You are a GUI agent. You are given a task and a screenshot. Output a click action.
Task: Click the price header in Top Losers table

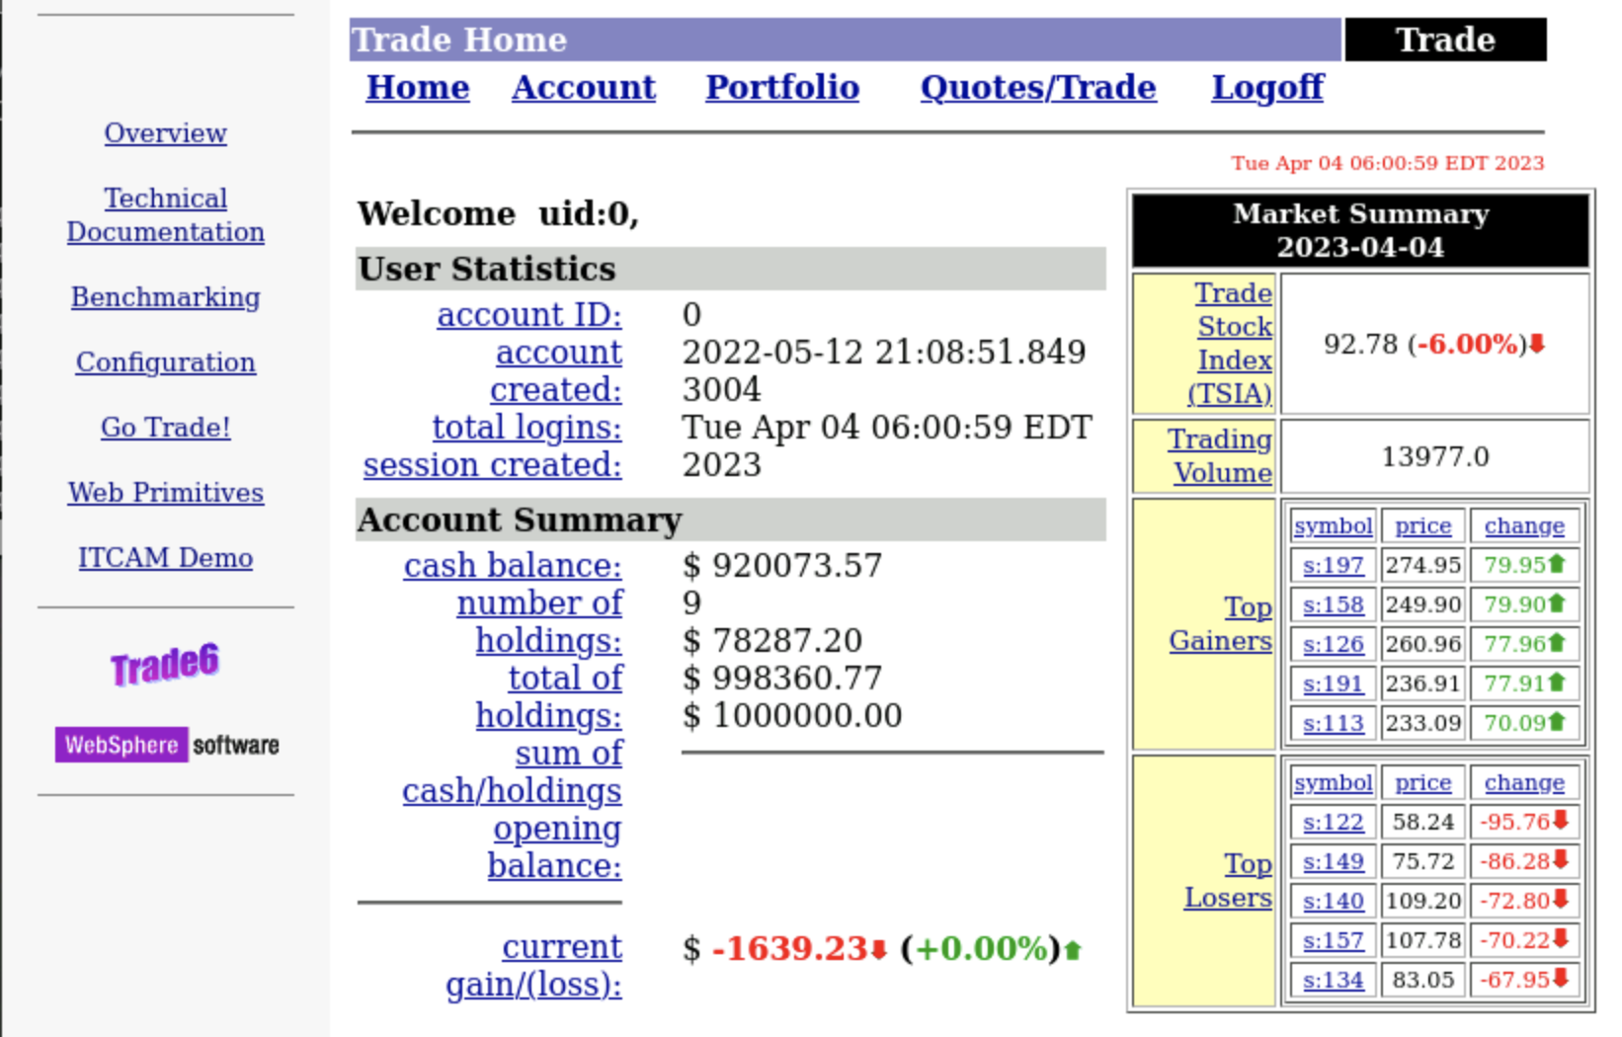pyautogui.click(x=1423, y=783)
